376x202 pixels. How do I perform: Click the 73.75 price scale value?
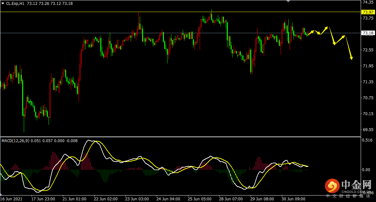(x=368, y=18)
